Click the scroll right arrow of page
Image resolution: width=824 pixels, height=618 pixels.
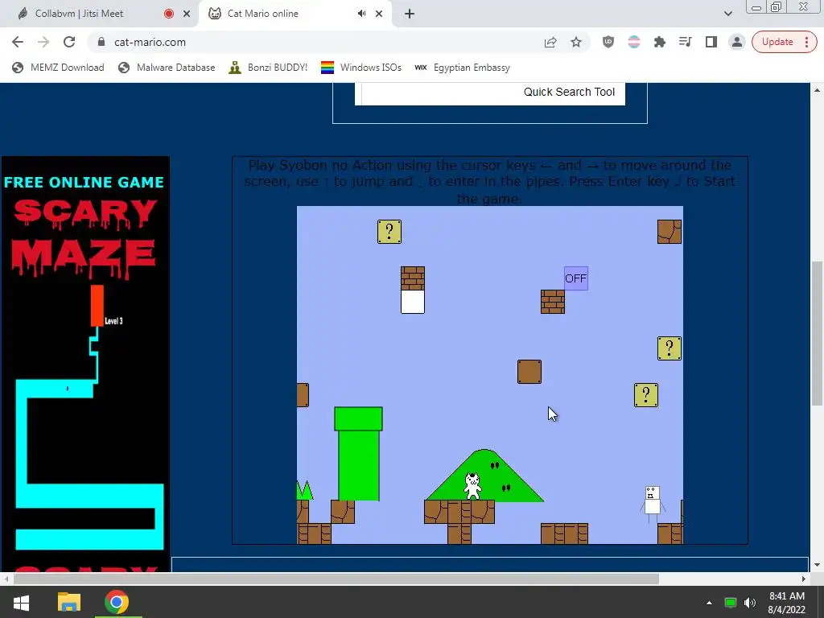804,579
